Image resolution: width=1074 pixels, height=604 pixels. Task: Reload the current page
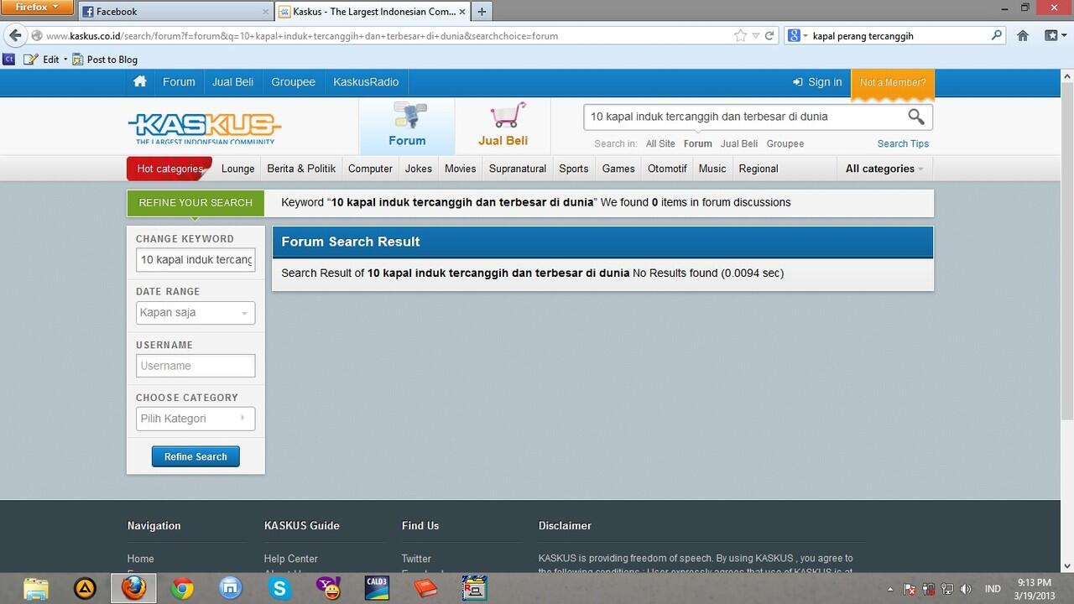coord(769,36)
